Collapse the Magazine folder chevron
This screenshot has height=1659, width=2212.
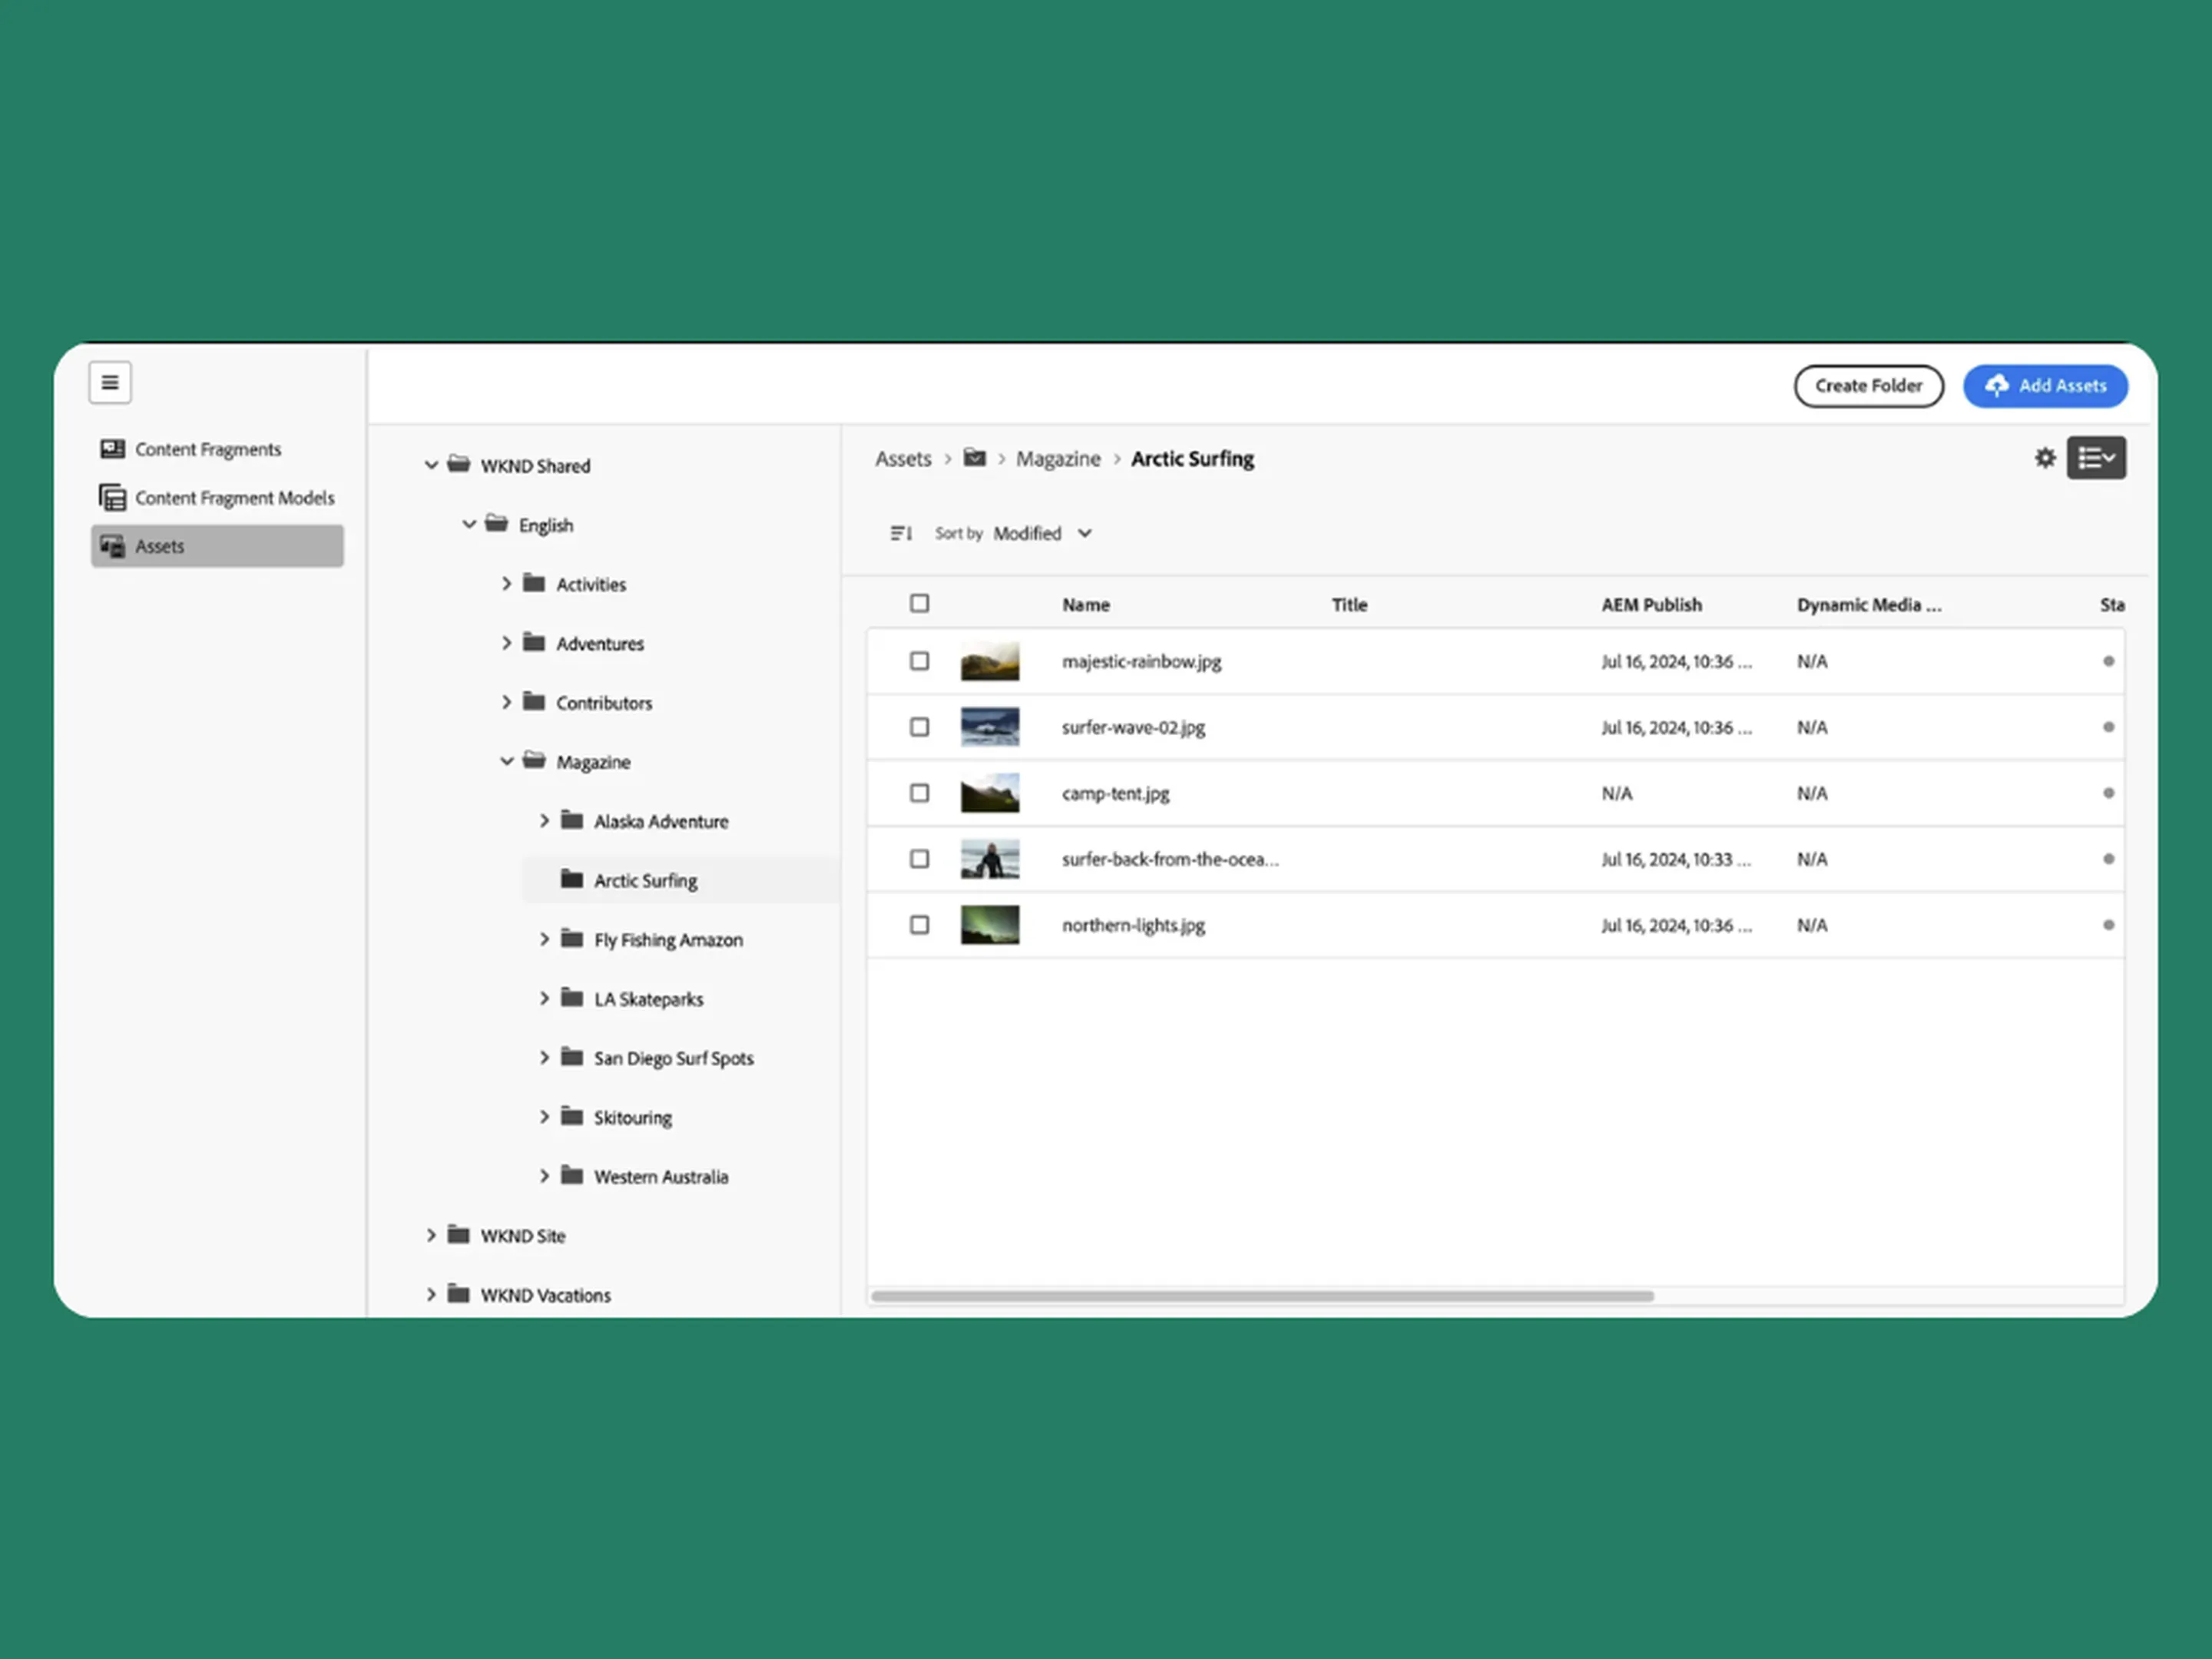507,761
